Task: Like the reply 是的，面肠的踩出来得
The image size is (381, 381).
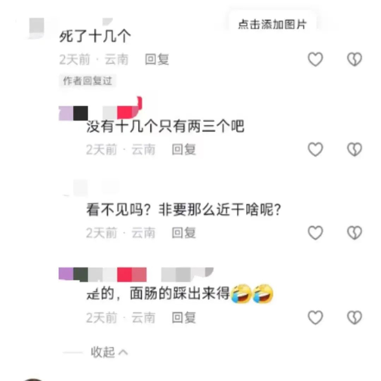Action: [x=315, y=317]
